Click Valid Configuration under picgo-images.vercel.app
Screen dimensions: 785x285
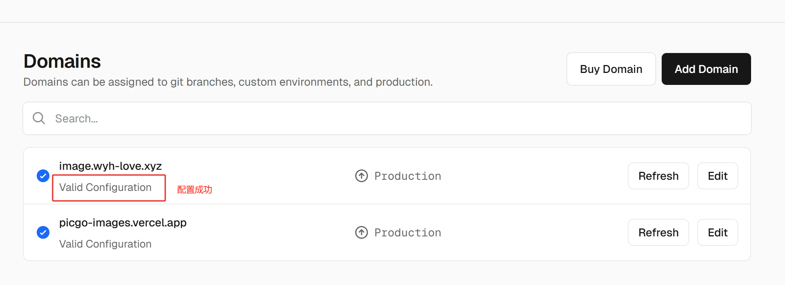click(x=105, y=244)
